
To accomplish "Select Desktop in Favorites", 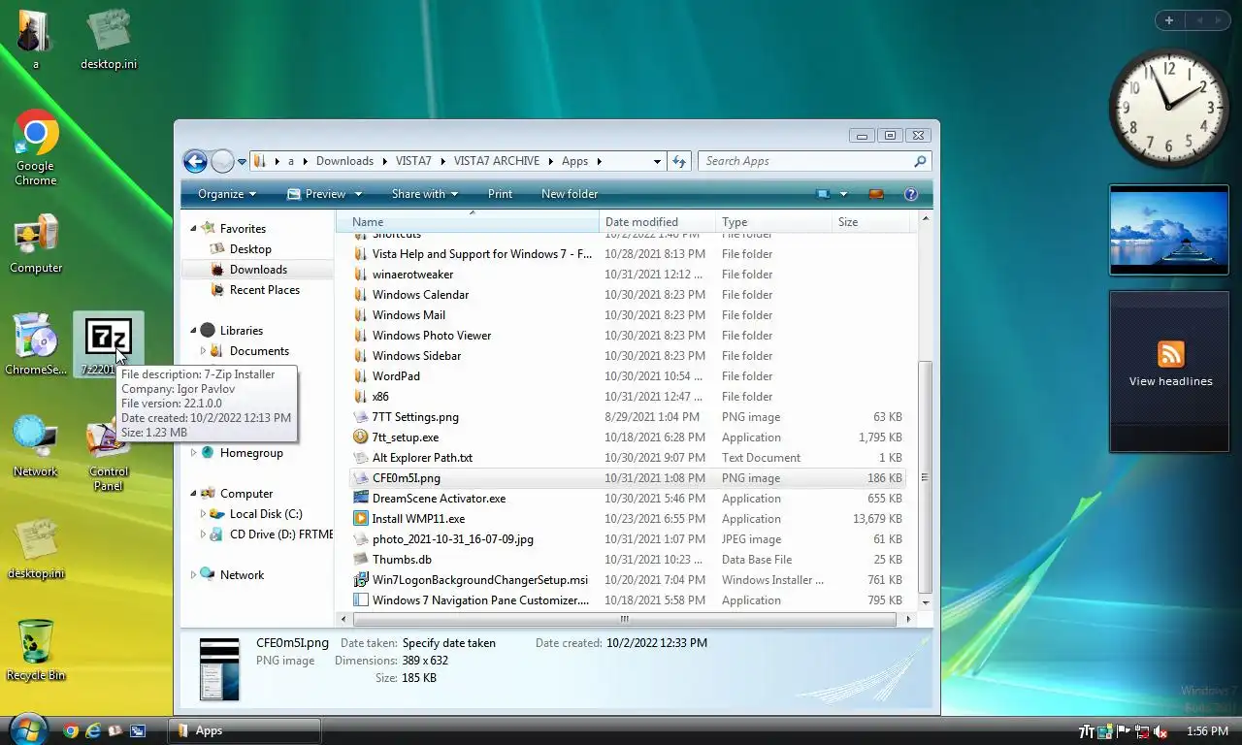I will coord(250,249).
